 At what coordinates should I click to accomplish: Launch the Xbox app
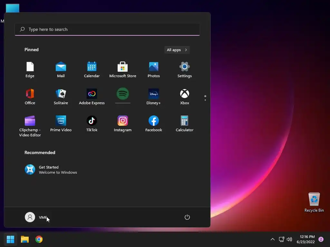pyautogui.click(x=185, y=96)
